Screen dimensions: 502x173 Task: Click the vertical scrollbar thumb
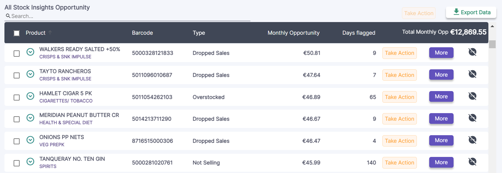(x=492, y=44)
